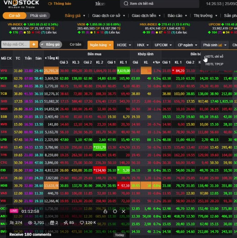Click the eye views icon
The image size is (237, 238).
coord(30,223)
